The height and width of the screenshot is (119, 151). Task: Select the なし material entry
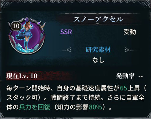point(98,60)
